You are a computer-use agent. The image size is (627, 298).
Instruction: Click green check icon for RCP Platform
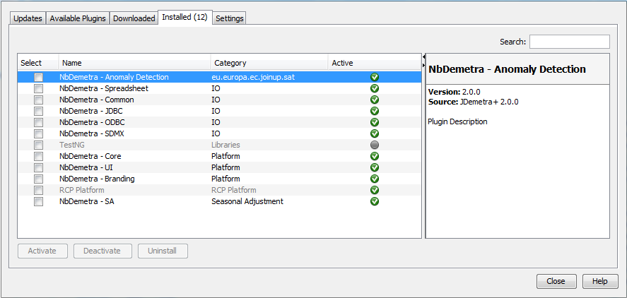tap(375, 190)
